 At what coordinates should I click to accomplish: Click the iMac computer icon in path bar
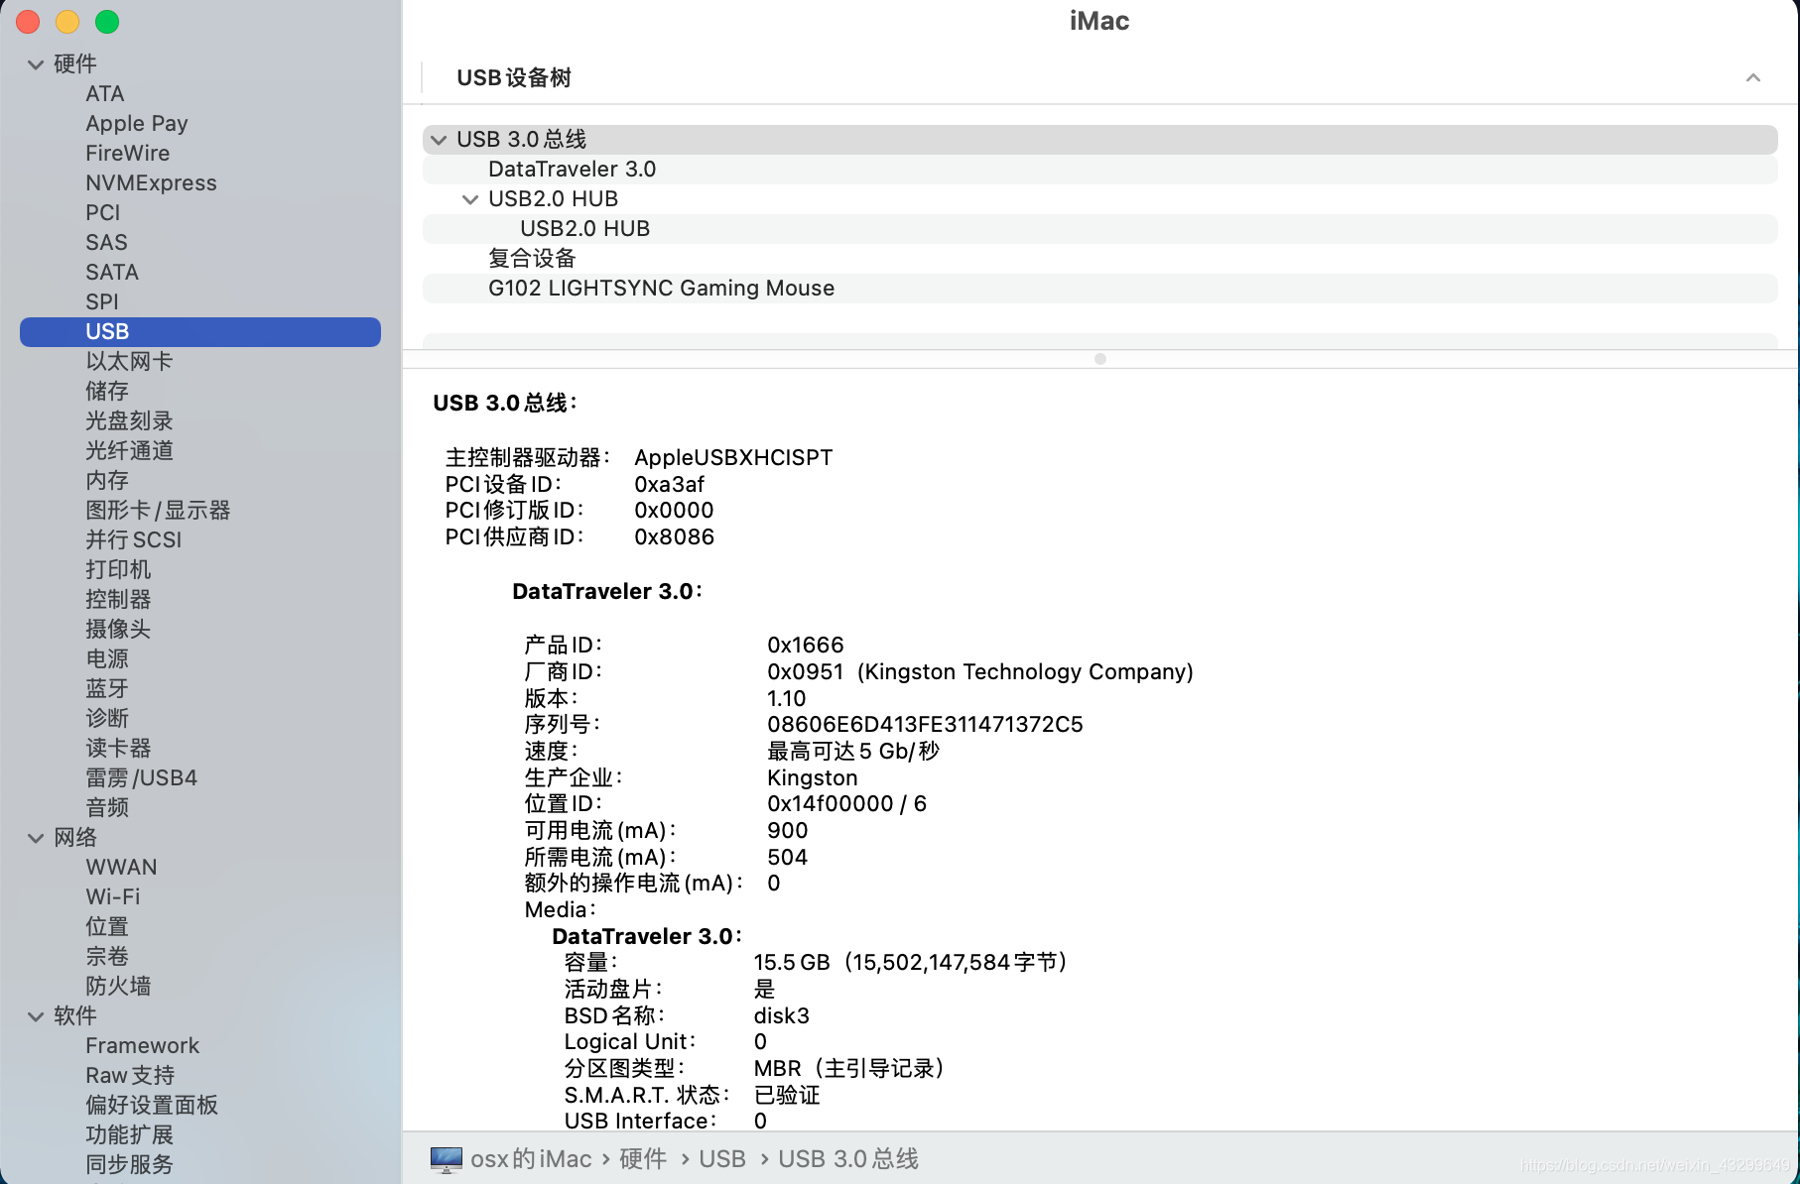click(447, 1159)
